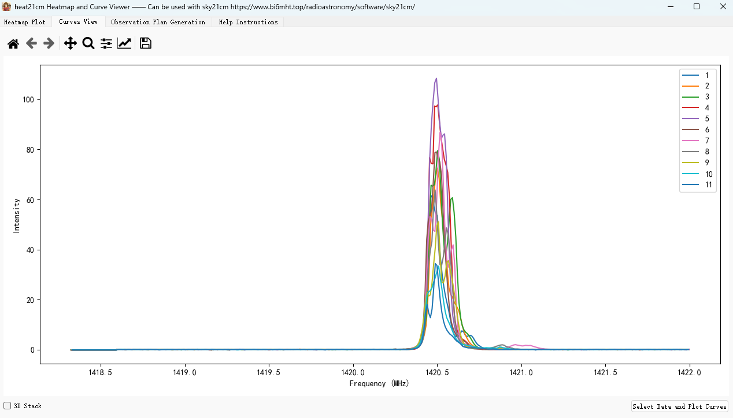Viewport: 733px width, 418px height.
Task: Click the Save figure floppy disk icon
Action: click(x=146, y=43)
